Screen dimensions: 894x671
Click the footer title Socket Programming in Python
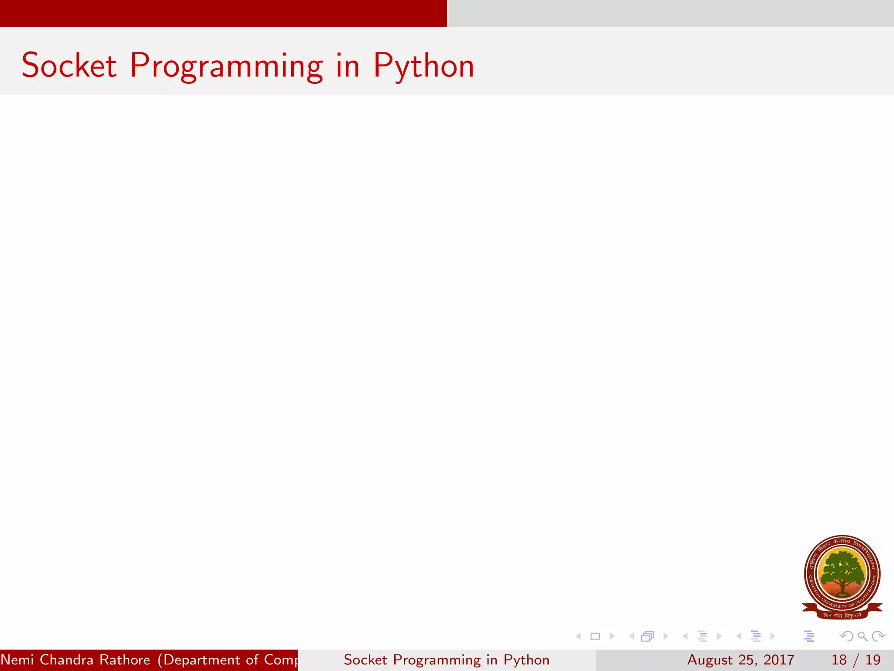(x=447, y=660)
